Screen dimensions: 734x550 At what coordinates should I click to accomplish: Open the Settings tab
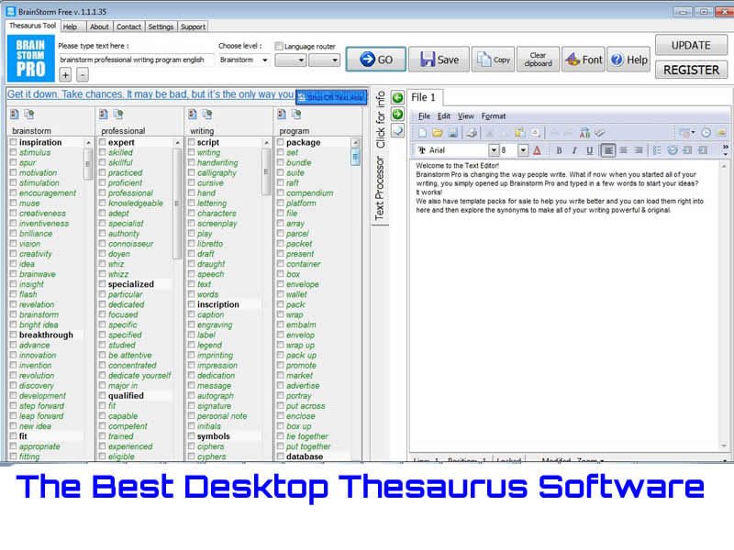161,27
